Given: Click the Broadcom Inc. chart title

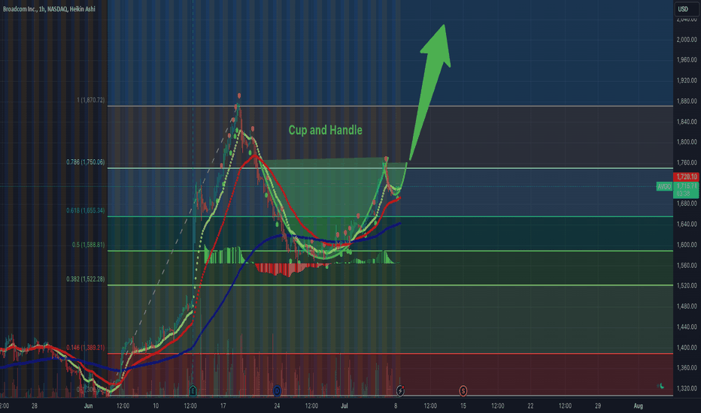Looking at the screenshot, I should [x=49, y=9].
